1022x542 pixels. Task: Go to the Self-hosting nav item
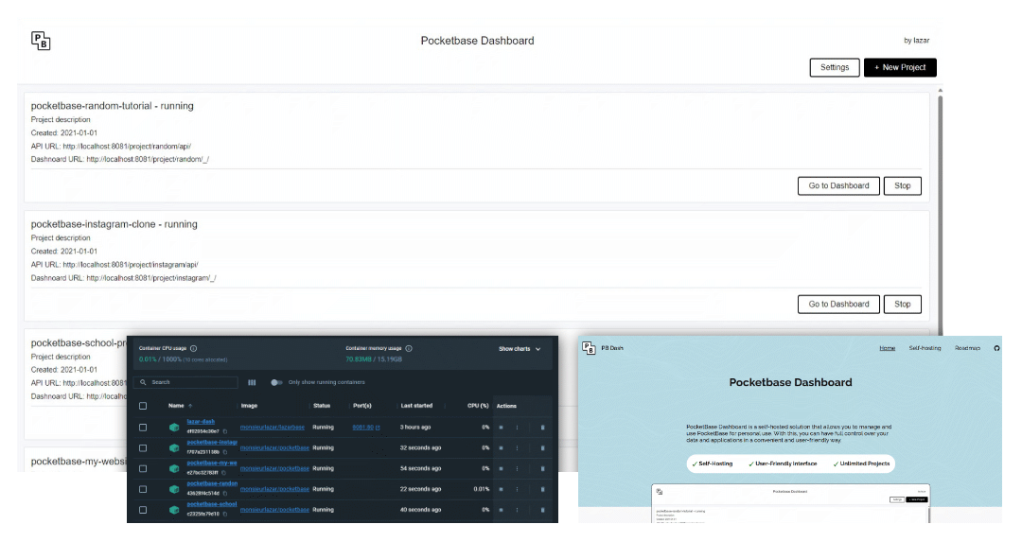point(925,348)
